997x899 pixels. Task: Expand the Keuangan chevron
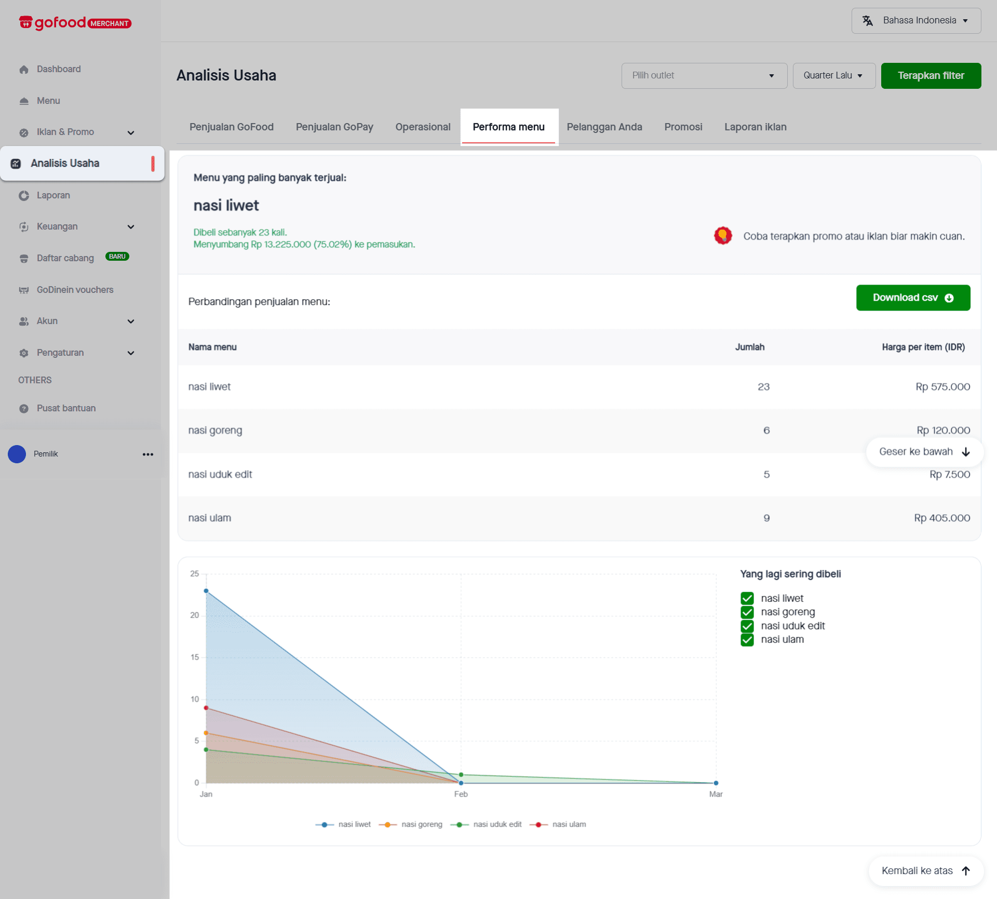point(131,227)
